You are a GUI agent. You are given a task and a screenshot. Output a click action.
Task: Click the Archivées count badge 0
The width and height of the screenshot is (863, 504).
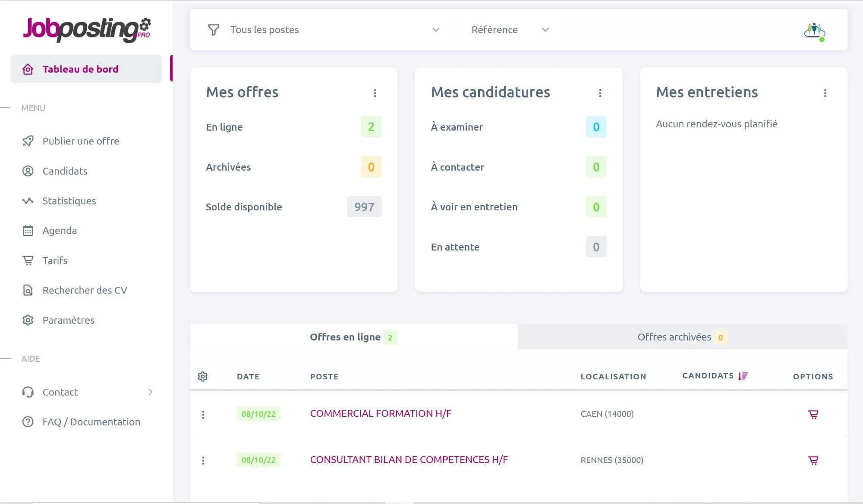371,167
